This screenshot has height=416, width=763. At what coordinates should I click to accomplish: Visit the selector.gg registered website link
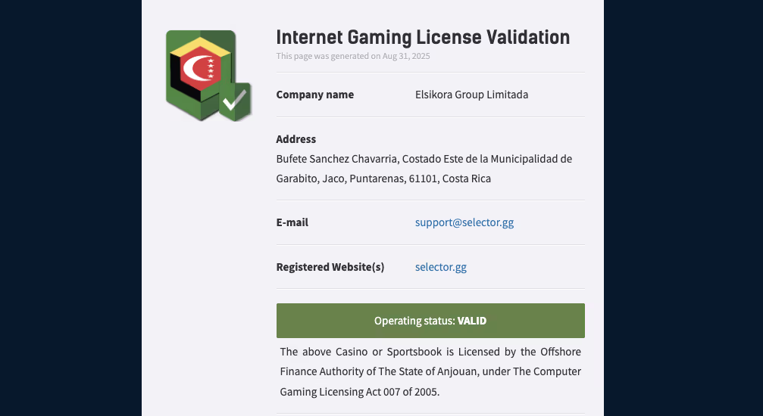[x=441, y=267]
